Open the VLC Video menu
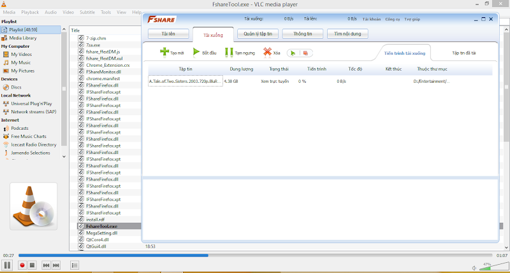Screen dimensions: 510x273 tap(68, 12)
